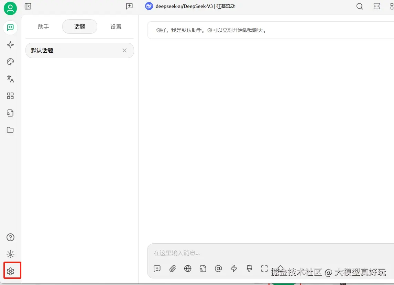Open the knowledge base from sidebar
The image size is (394, 285).
(x=10, y=113)
